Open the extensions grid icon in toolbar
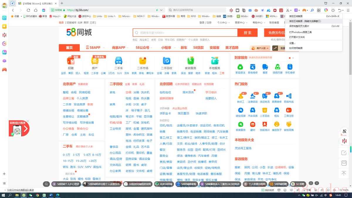Image resolution: width=352 pixels, height=198 pixels. pos(319,10)
